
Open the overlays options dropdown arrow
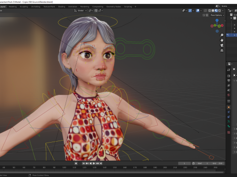pos(201,11)
